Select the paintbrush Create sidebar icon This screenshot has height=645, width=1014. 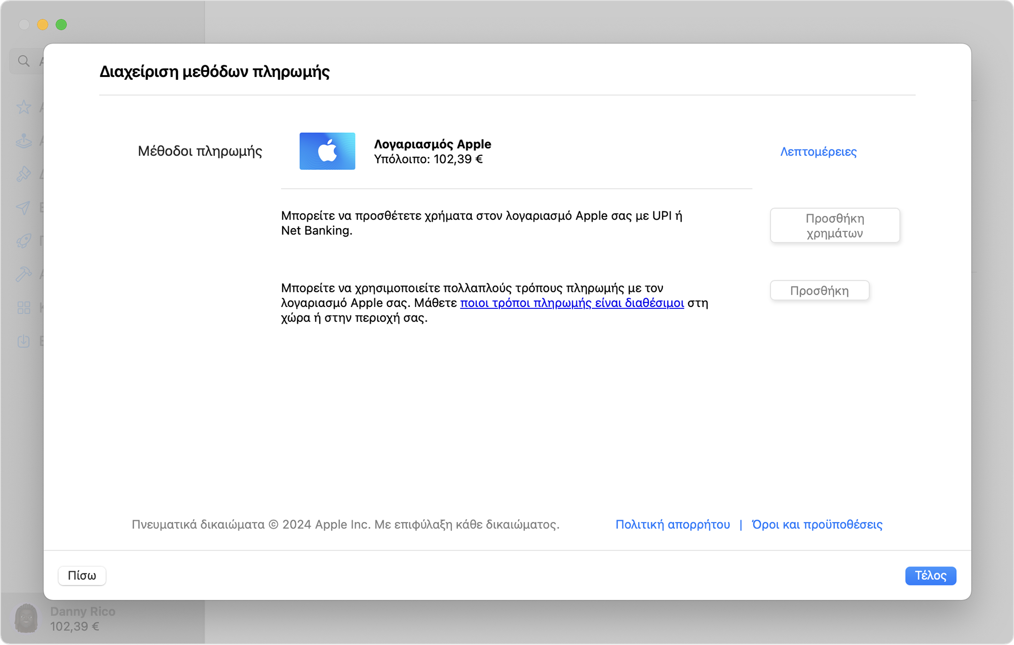coord(23,174)
